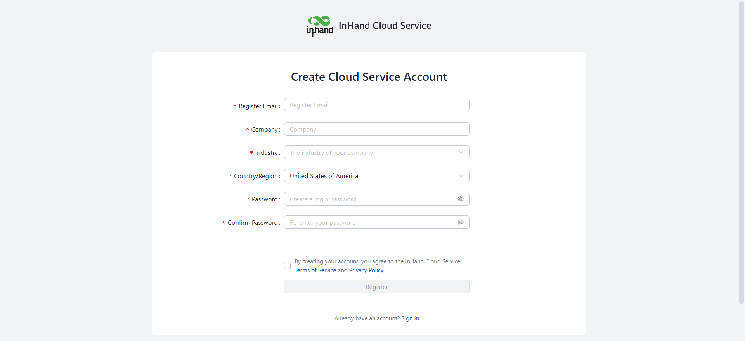Open the Privacy Policy link
The height and width of the screenshot is (341, 745).
(367, 270)
